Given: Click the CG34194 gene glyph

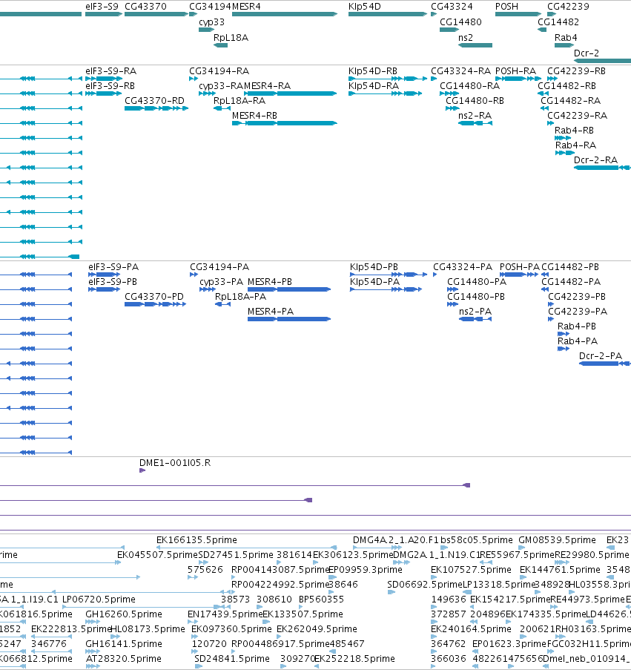Looking at the screenshot, I should (194, 14).
